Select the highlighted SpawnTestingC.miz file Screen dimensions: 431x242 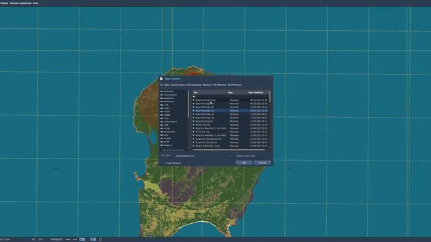pyautogui.click(x=230, y=110)
